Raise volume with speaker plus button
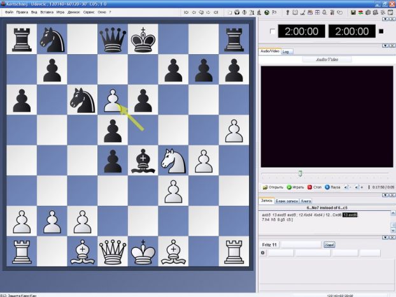Screen dimensions: 396x297 [x=359, y=187]
